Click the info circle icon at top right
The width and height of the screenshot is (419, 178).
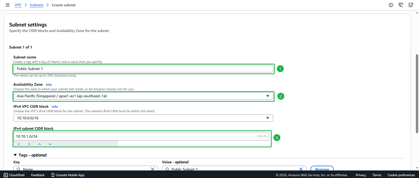pyautogui.click(x=391, y=5)
